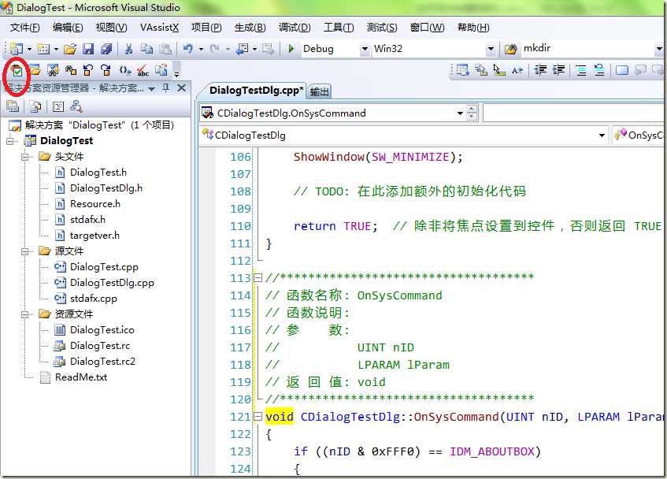The height and width of the screenshot is (479, 667).
Task: Click the empty VAssistX definition field
Action: (573, 113)
